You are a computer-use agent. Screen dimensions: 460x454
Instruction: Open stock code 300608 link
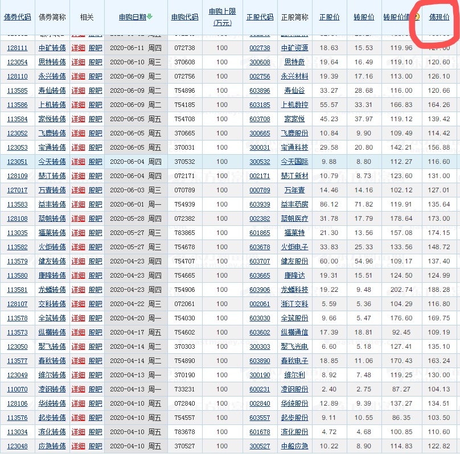tap(260, 62)
